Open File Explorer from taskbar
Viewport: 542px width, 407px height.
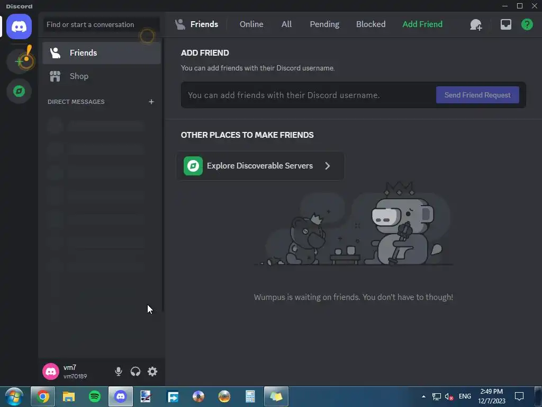point(69,396)
